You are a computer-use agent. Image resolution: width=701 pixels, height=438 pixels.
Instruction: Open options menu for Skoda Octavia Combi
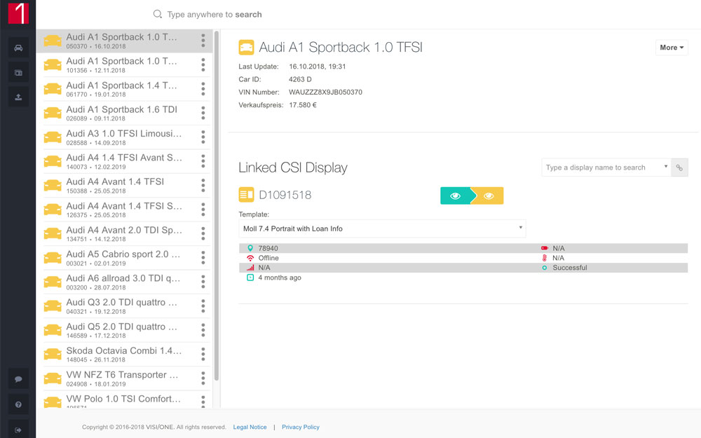point(203,355)
